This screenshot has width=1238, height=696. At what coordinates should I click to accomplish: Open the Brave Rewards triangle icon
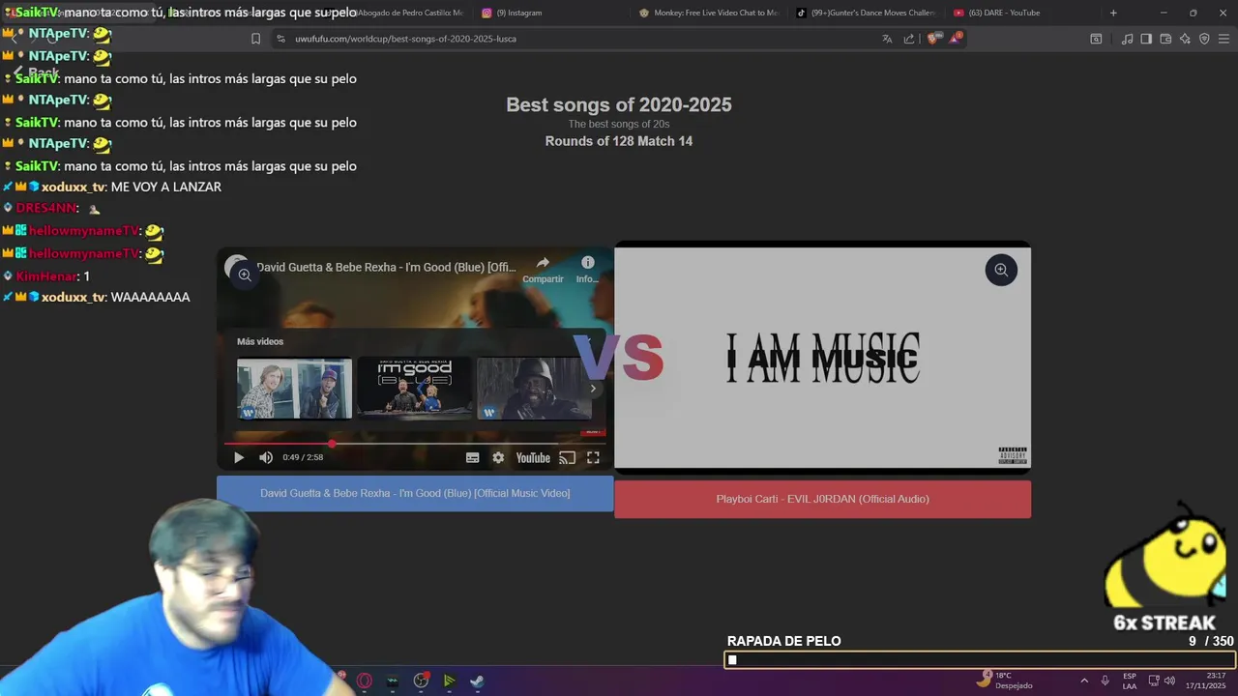click(x=956, y=38)
